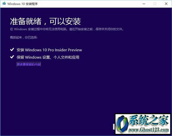Click the Windows 10 setup icon in title bar
The image size is (172, 136).
tap(4, 3)
